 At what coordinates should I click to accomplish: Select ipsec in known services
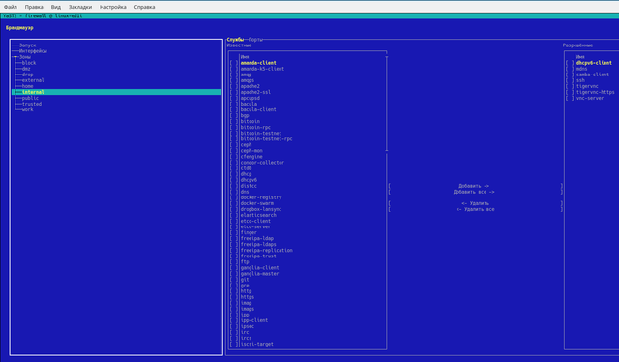(x=248, y=326)
